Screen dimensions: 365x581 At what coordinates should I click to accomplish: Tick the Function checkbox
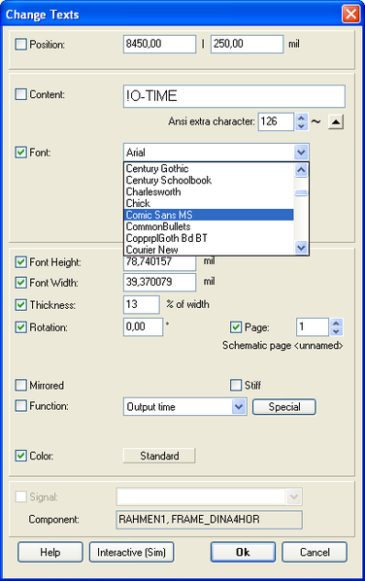pyautogui.click(x=20, y=406)
